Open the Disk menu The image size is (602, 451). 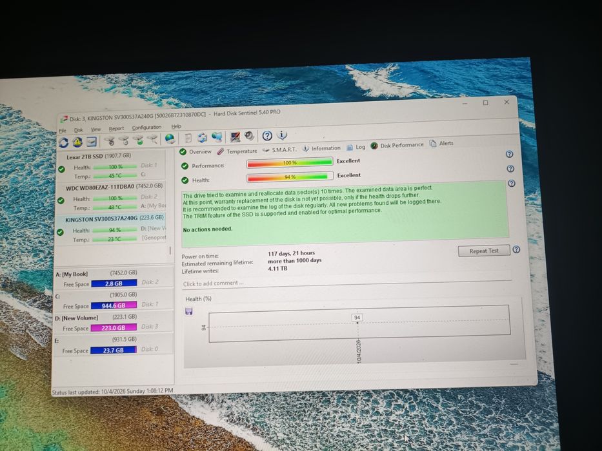78,130
